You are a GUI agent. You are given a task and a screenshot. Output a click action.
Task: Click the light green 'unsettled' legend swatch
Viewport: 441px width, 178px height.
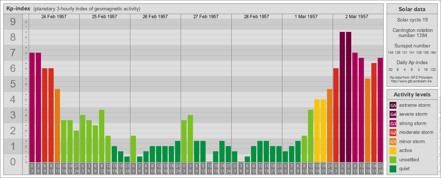tap(393, 159)
